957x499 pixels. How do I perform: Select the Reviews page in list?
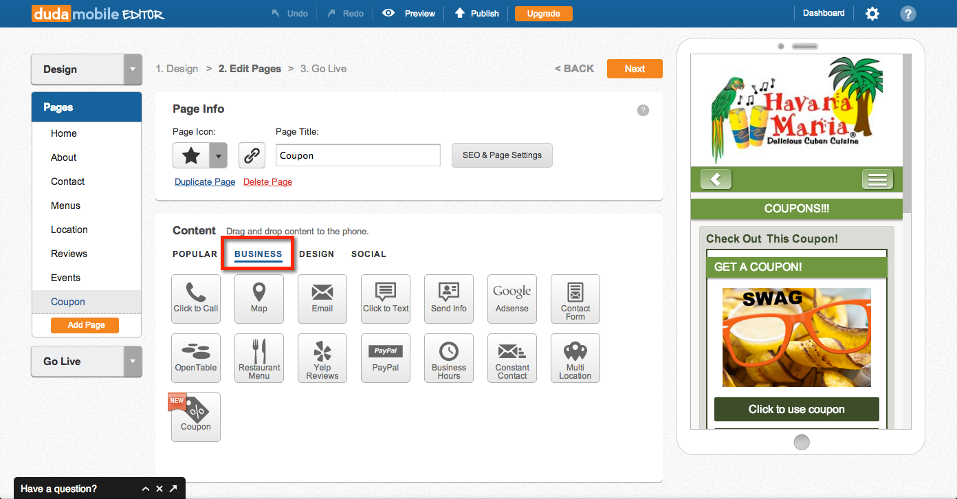pyautogui.click(x=87, y=254)
